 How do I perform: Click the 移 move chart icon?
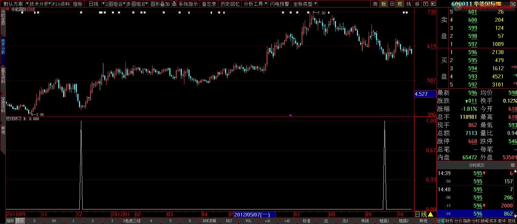tap(417, 4)
